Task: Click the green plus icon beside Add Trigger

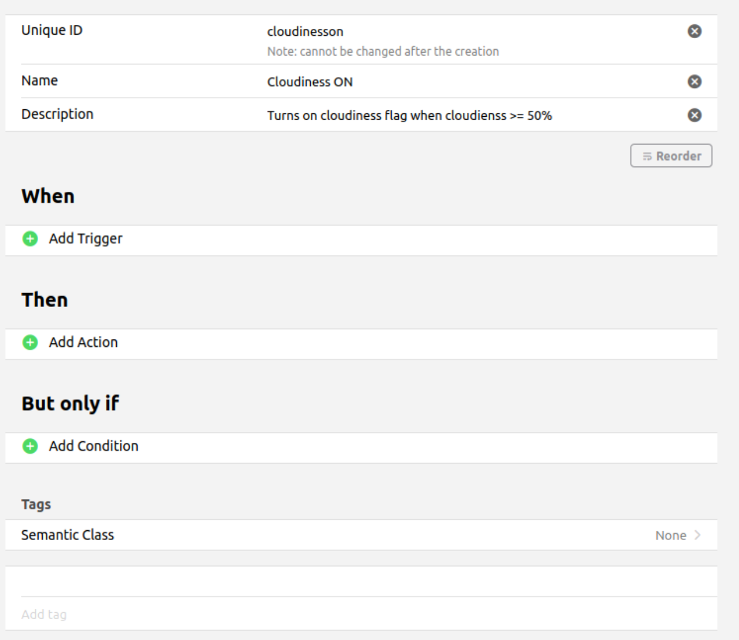Action: (30, 239)
